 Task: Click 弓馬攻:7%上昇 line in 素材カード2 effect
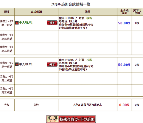click(68, 63)
